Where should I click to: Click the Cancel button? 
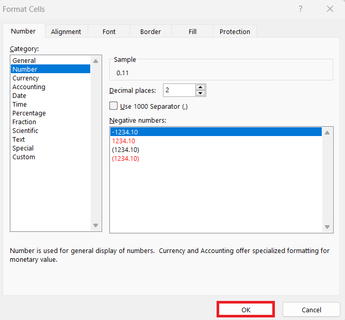(311, 310)
